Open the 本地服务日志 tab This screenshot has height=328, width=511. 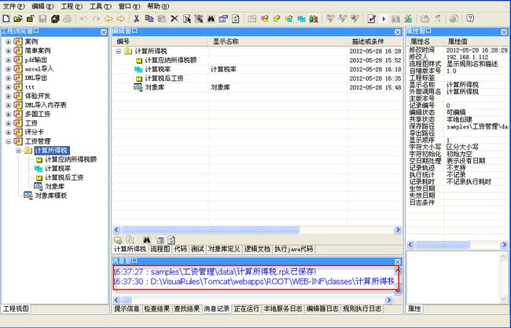(x=283, y=309)
